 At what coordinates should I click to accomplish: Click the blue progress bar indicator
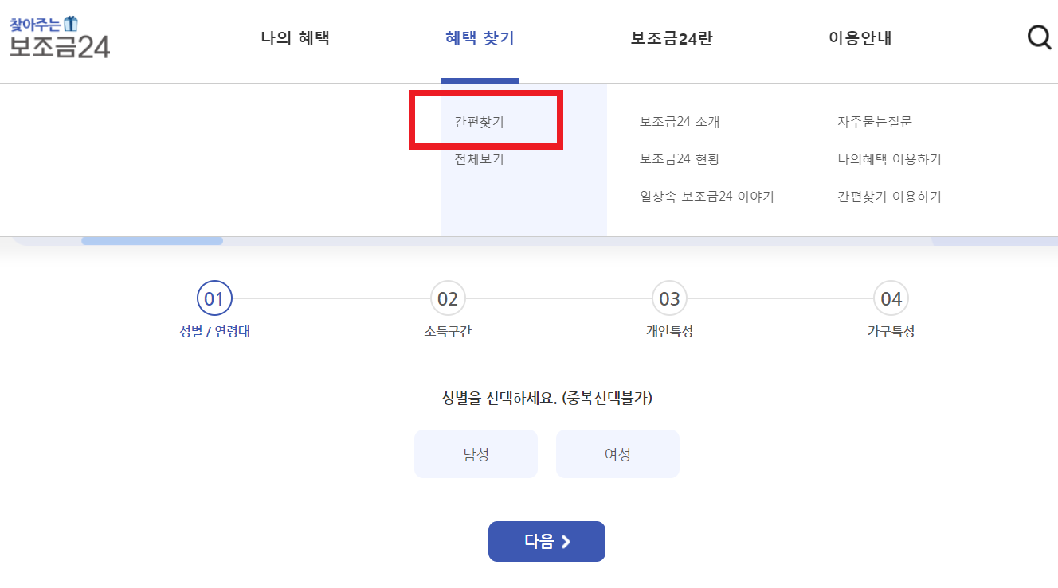point(152,241)
